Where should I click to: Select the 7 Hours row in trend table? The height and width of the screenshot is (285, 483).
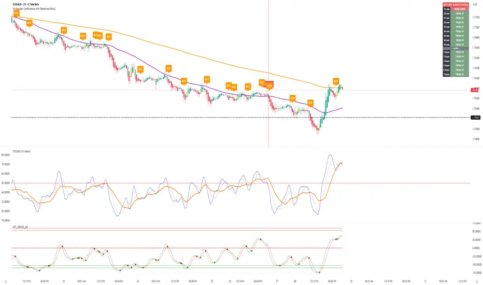pyautogui.click(x=456, y=74)
